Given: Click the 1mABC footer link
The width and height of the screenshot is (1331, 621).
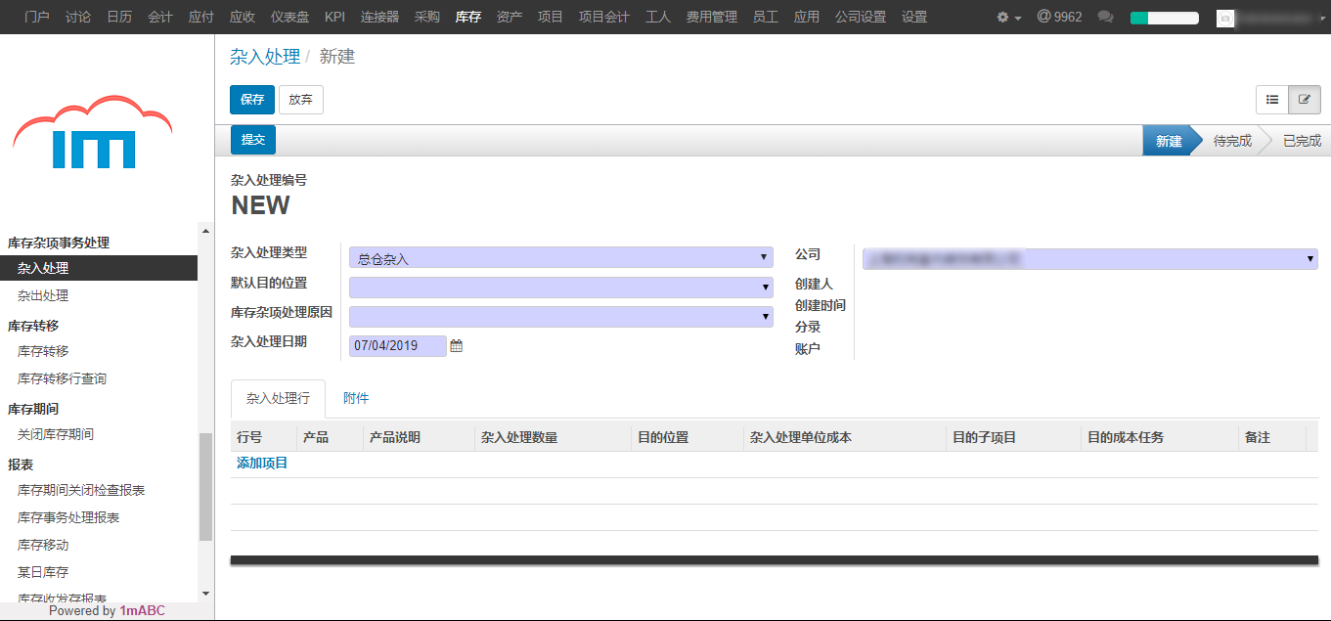Looking at the screenshot, I should (142, 610).
